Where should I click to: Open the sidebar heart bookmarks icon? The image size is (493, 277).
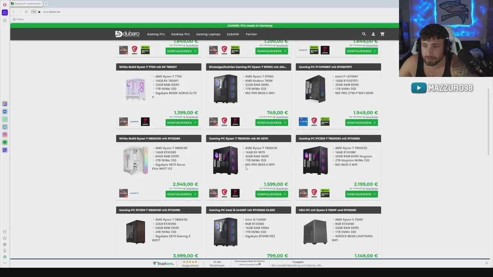click(x=5, y=232)
